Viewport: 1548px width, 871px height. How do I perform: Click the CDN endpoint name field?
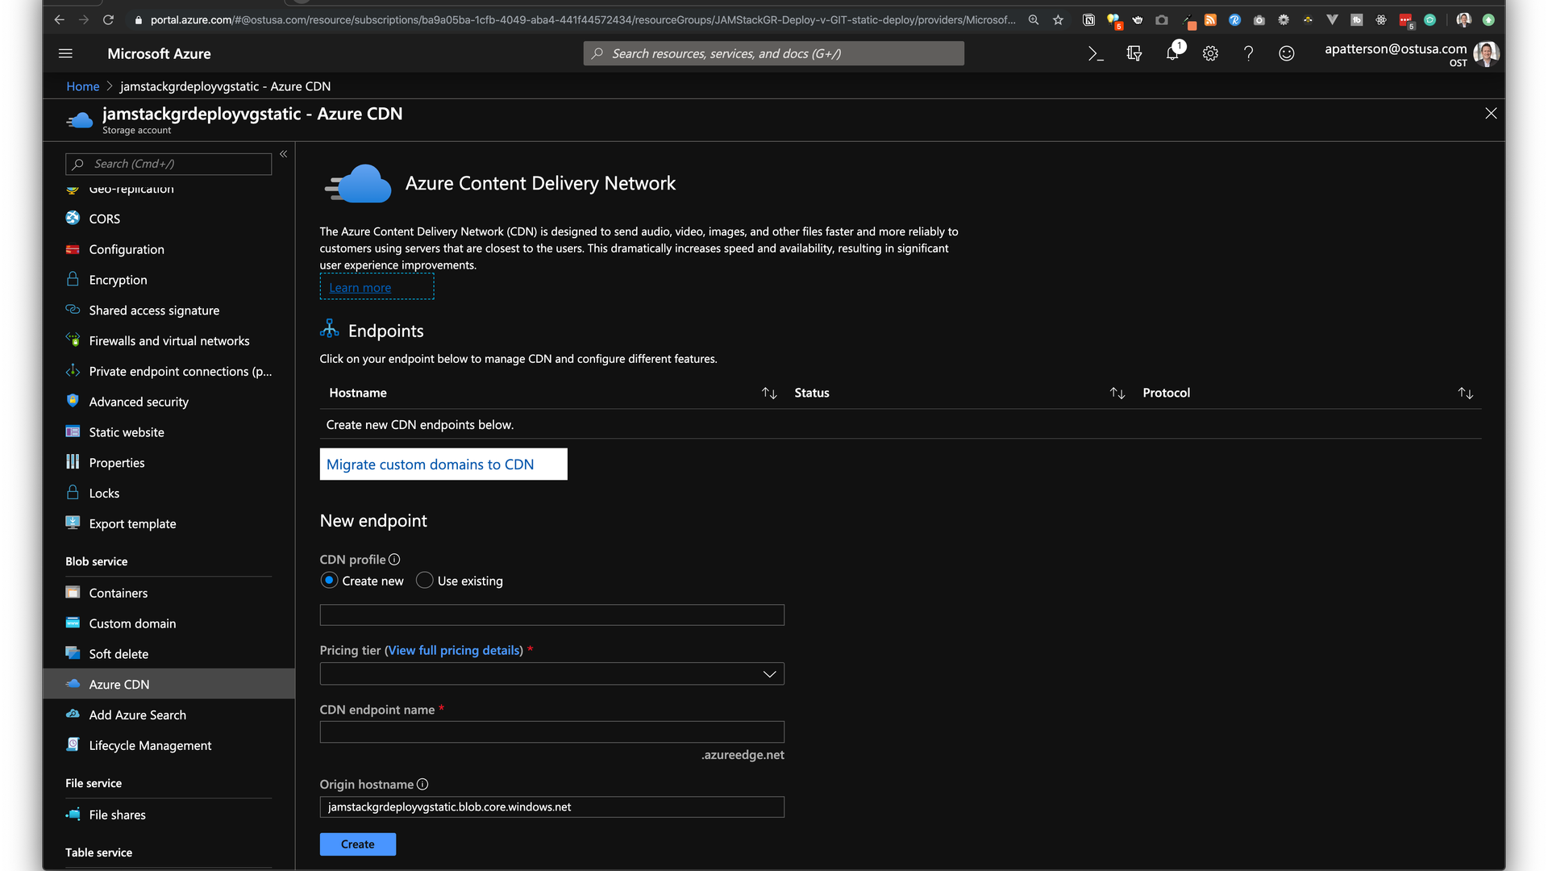click(x=551, y=731)
